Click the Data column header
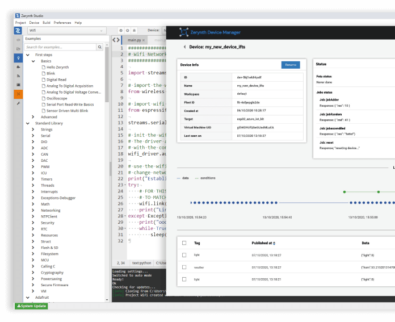 365,243
